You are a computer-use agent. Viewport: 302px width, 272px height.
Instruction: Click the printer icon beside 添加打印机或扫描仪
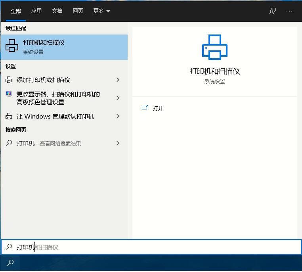click(9, 80)
